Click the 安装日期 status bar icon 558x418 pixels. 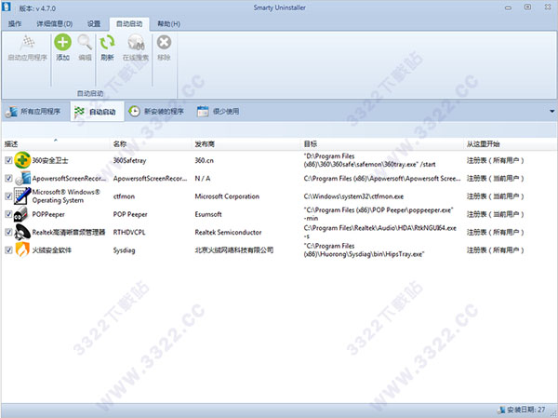(x=502, y=410)
